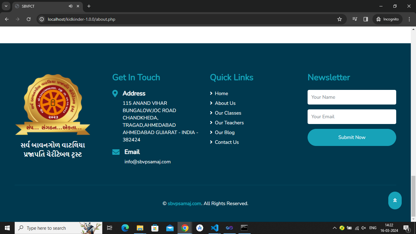Open the Our Teachers quick link
The image size is (416, 234).
(229, 123)
